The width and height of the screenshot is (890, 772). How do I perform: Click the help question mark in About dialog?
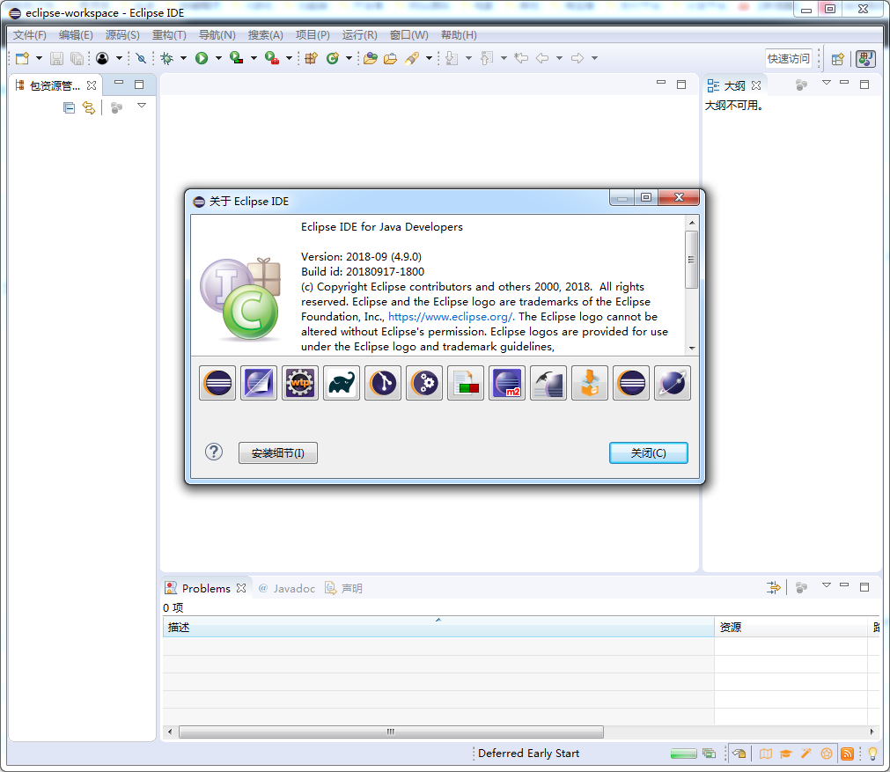point(214,452)
